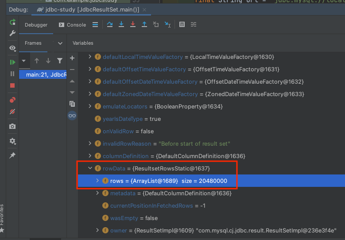
Task: Click the Trace Current Stream Chain icon
Action: 194,24
